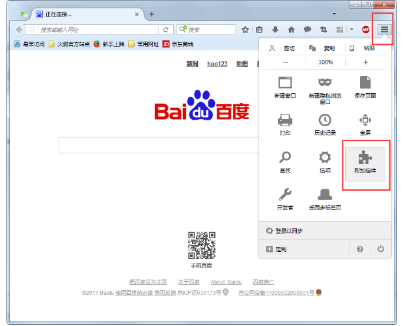Reload the current page
This screenshot has height=326, width=403.
166,30
